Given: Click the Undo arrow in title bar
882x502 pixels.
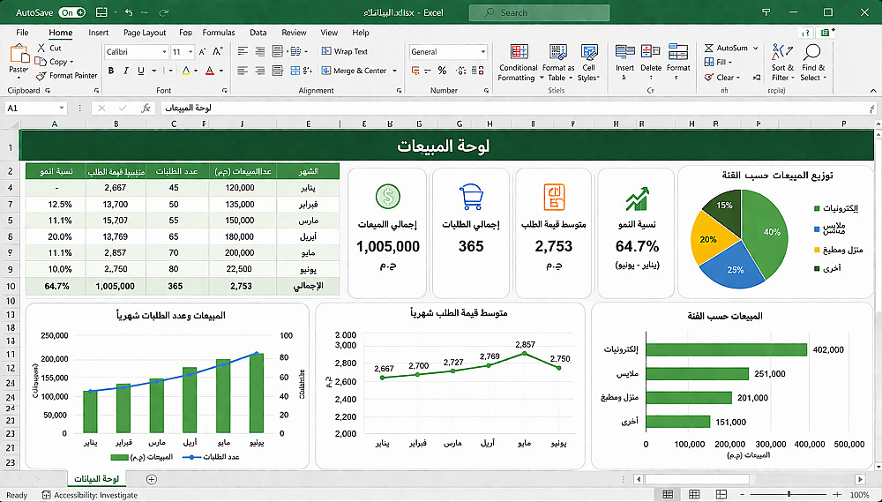Looking at the screenshot, I should click(x=129, y=13).
